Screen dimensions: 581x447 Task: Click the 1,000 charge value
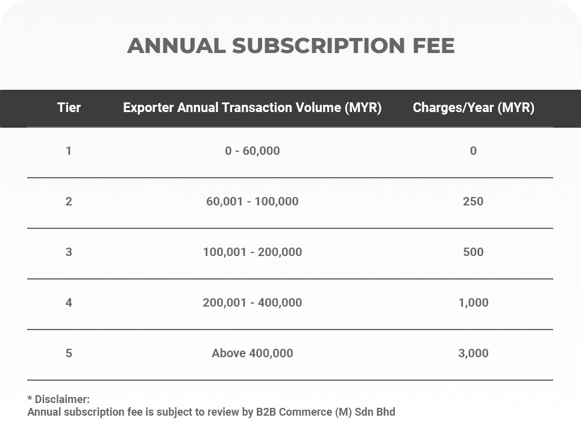(x=473, y=303)
